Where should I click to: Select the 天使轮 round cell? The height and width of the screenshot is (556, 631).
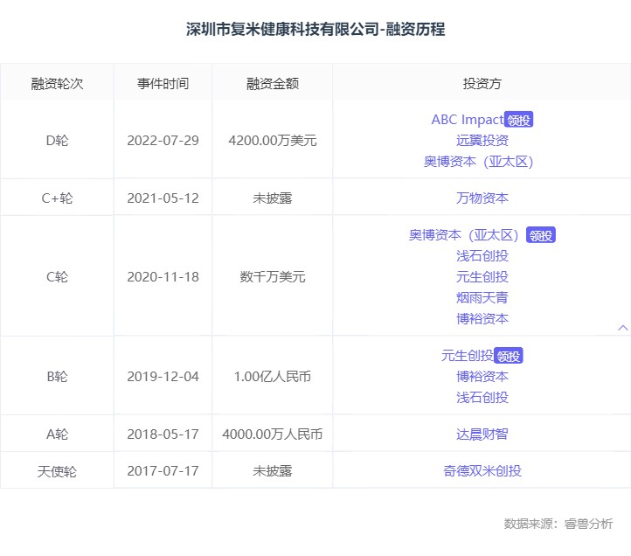click(57, 471)
